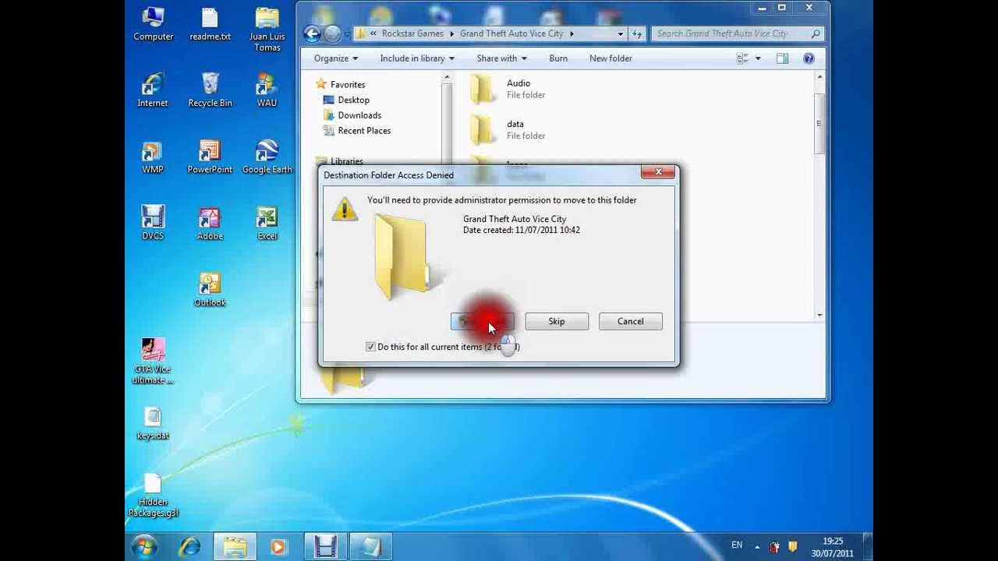This screenshot has width=998, height=561.
Task: Open Explorer help question mark icon
Action: [x=809, y=58]
